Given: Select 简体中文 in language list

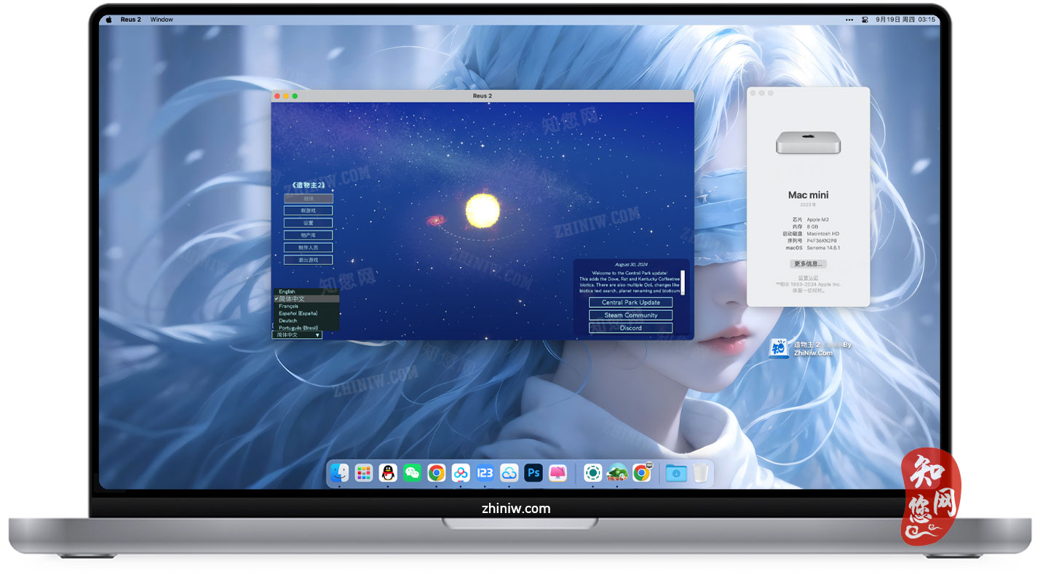Looking at the screenshot, I should (x=306, y=298).
